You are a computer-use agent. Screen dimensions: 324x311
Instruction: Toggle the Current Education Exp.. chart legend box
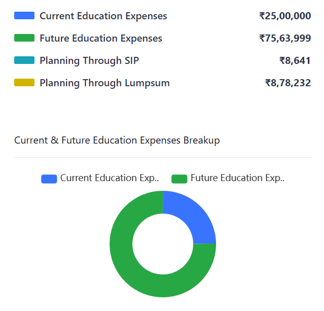click(x=49, y=179)
